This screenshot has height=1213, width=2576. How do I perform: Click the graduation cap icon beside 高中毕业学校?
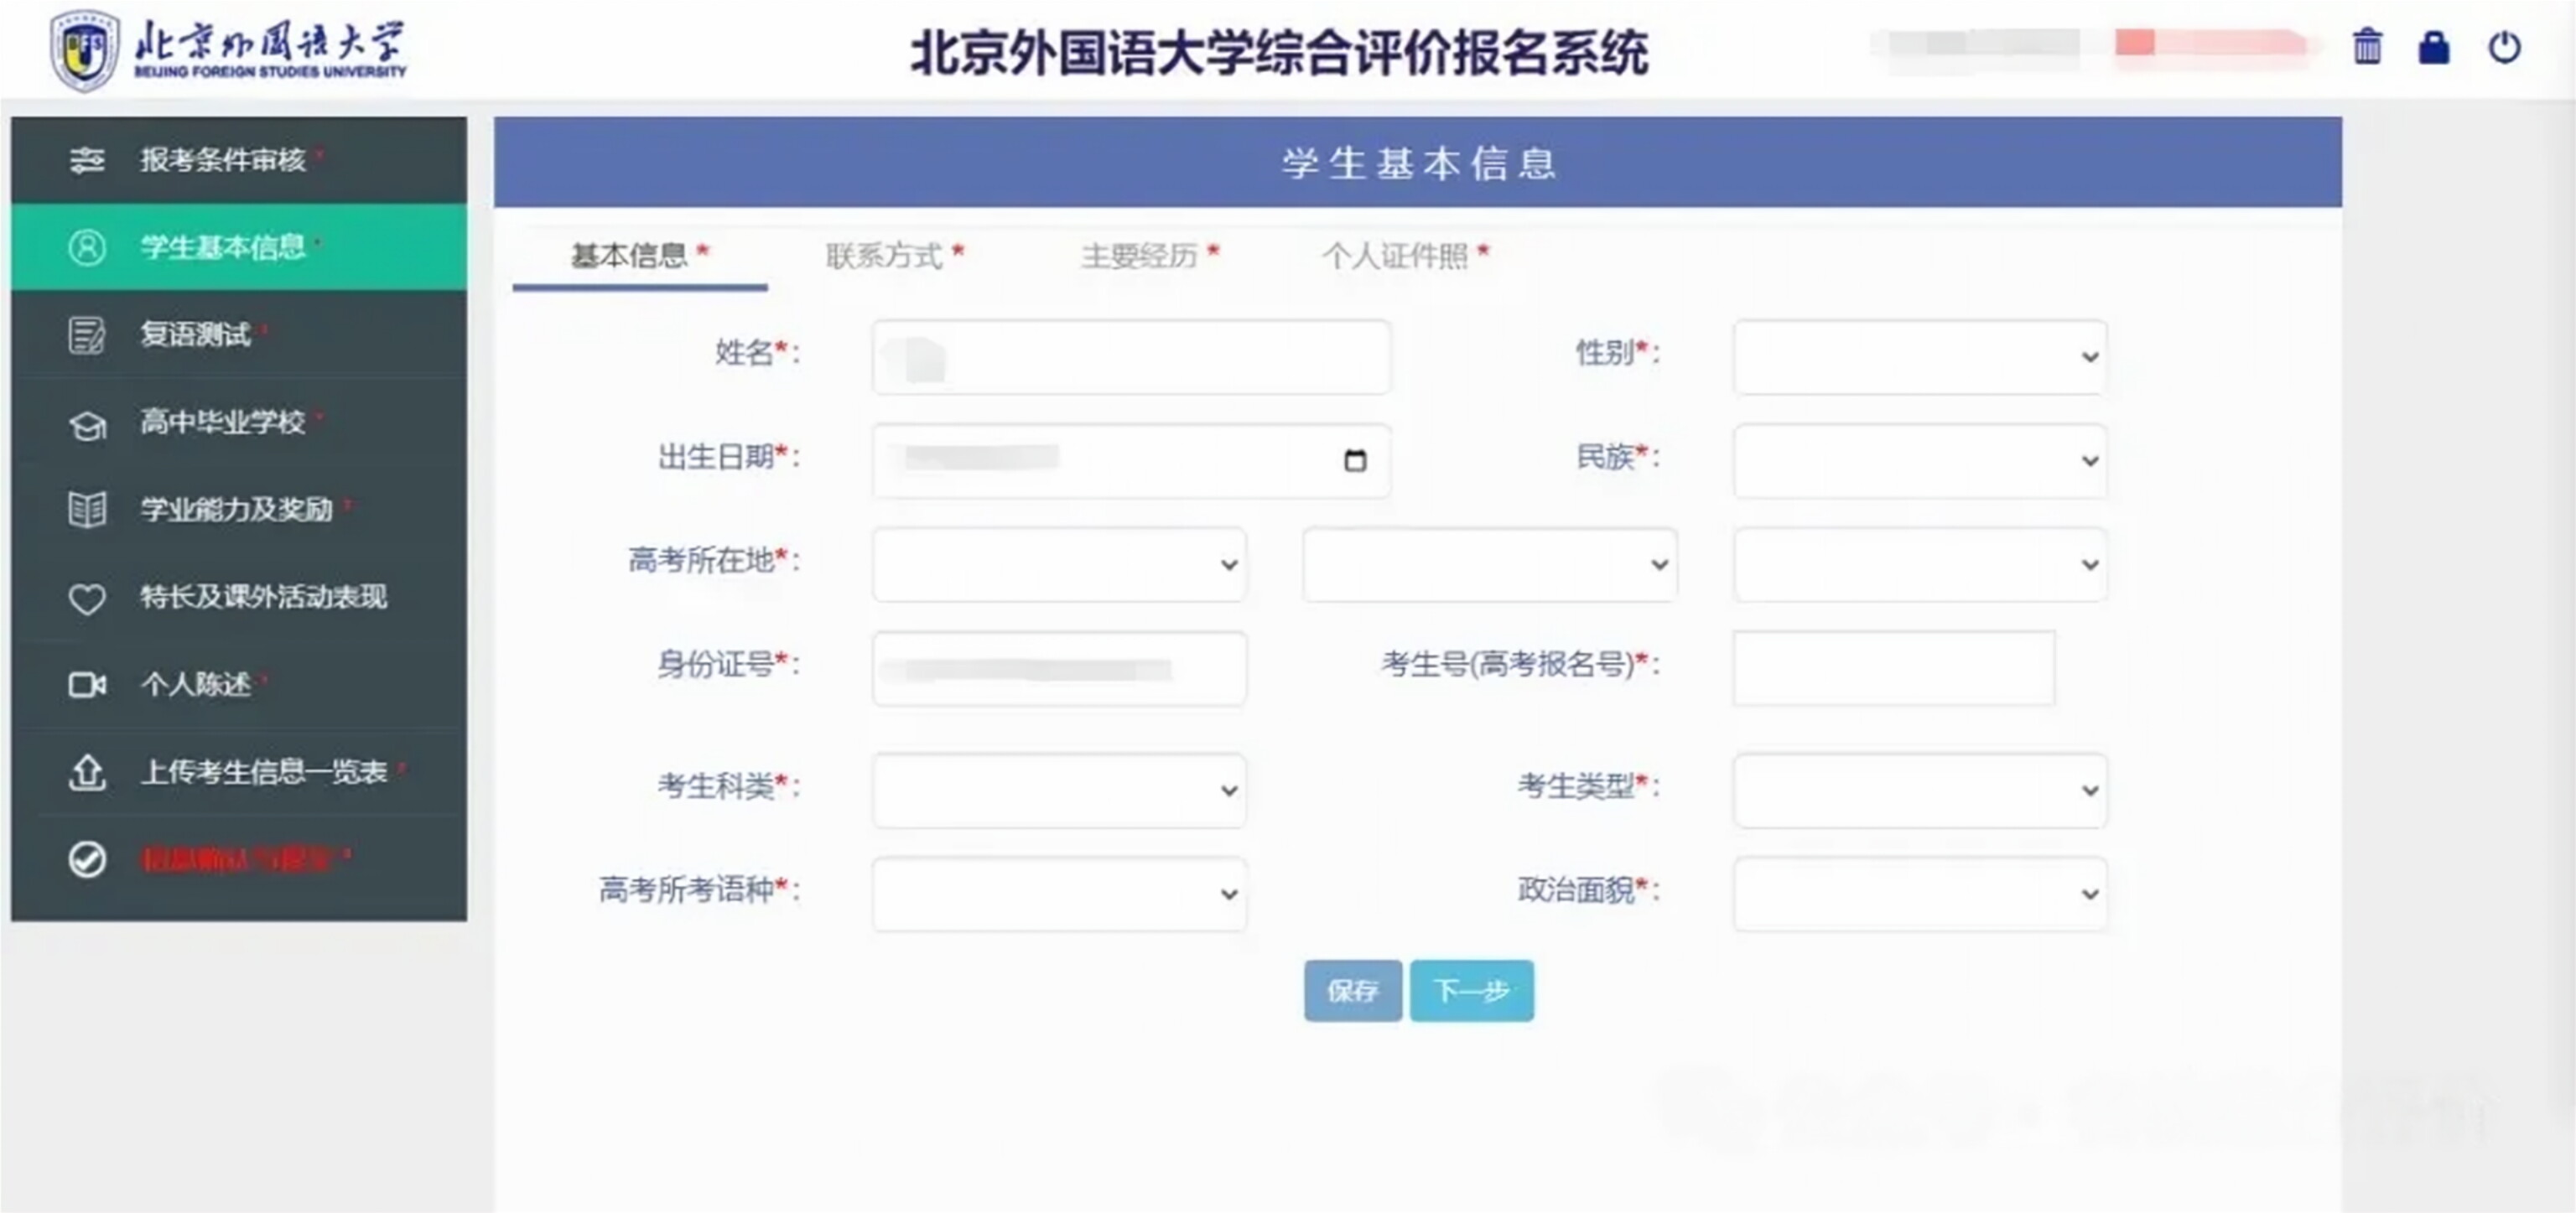pos(87,425)
